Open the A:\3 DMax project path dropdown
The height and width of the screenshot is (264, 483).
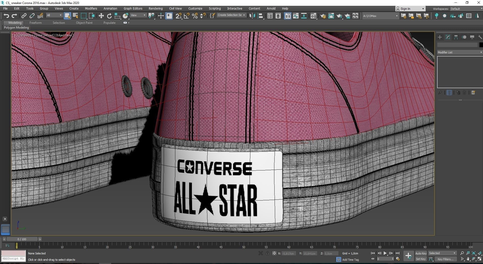pos(380,16)
